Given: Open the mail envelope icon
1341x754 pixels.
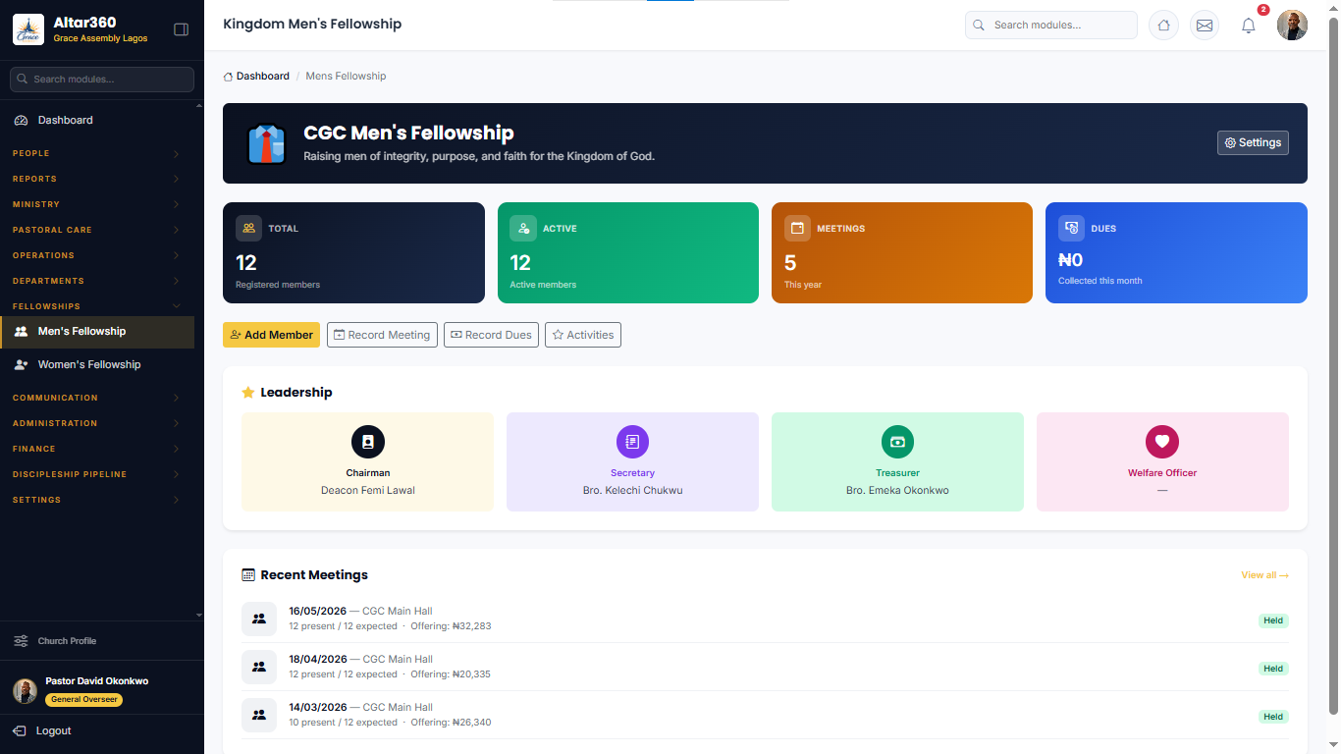Looking at the screenshot, I should [1205, 26].
